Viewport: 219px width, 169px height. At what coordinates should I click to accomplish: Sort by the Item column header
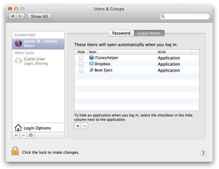coord(122,52)
